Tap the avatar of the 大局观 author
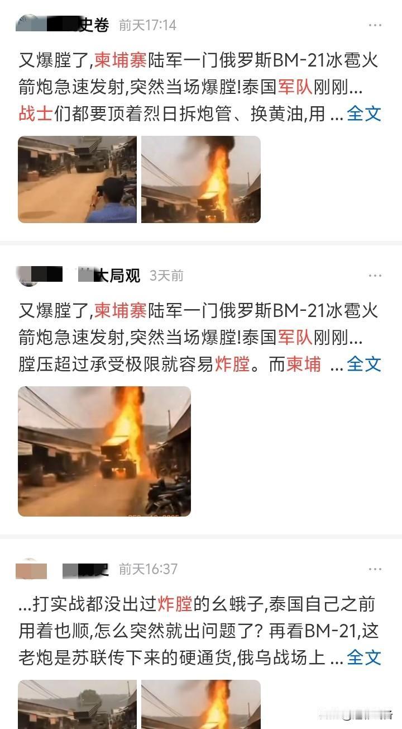 pos(28,275)
